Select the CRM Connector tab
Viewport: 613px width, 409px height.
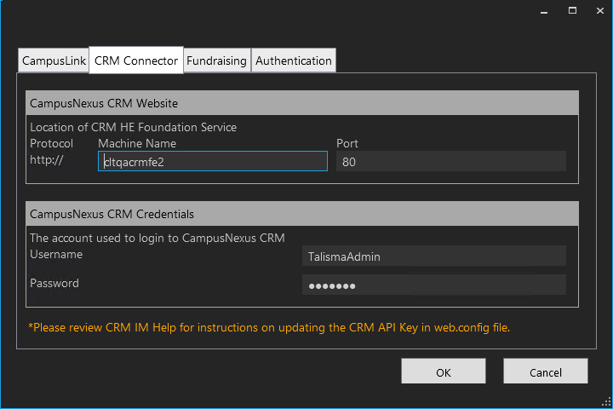136,60
